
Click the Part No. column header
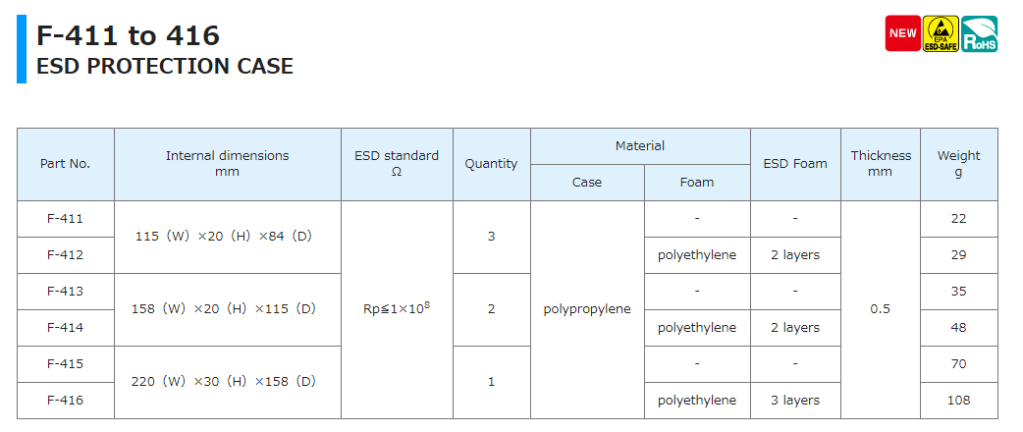[65, 164]
